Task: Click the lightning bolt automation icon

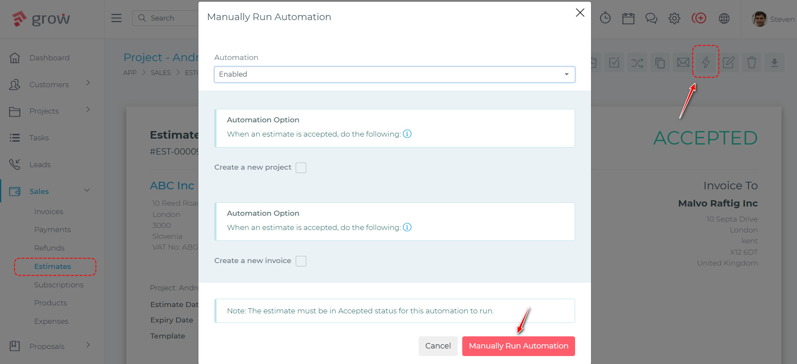Action: (706, 62)
